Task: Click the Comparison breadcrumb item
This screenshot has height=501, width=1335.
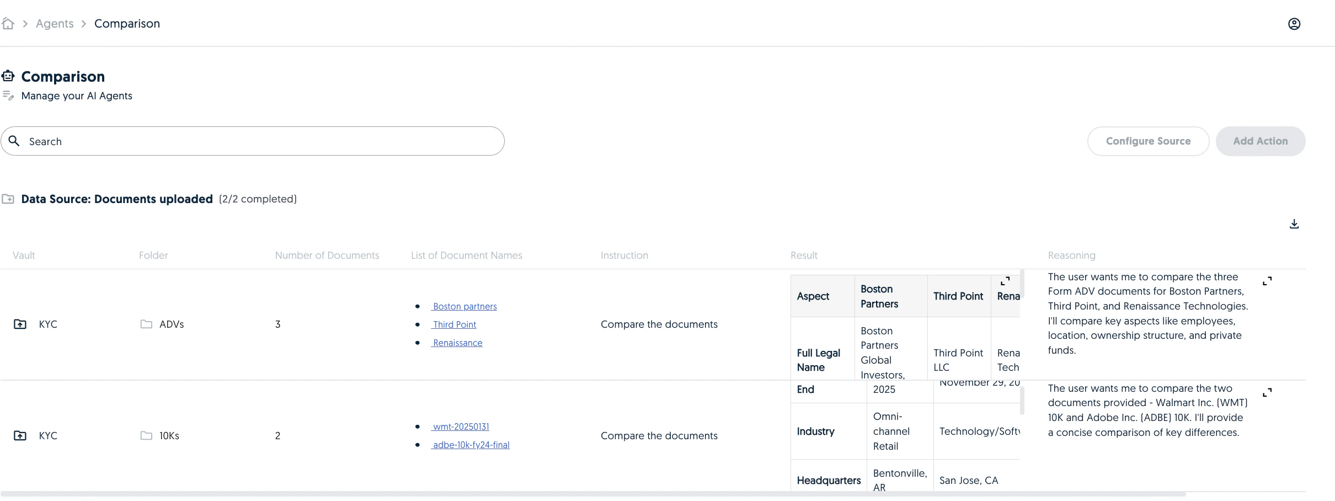Action: pyautogui.click(x=127, y=24)
